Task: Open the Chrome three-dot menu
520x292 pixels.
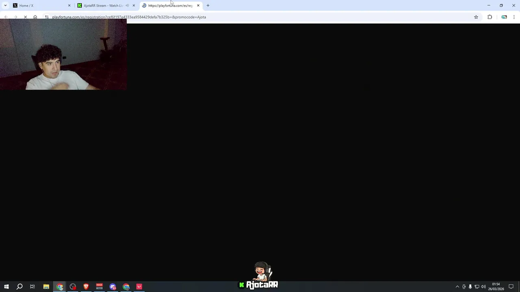Action: (x=514, y=17)
